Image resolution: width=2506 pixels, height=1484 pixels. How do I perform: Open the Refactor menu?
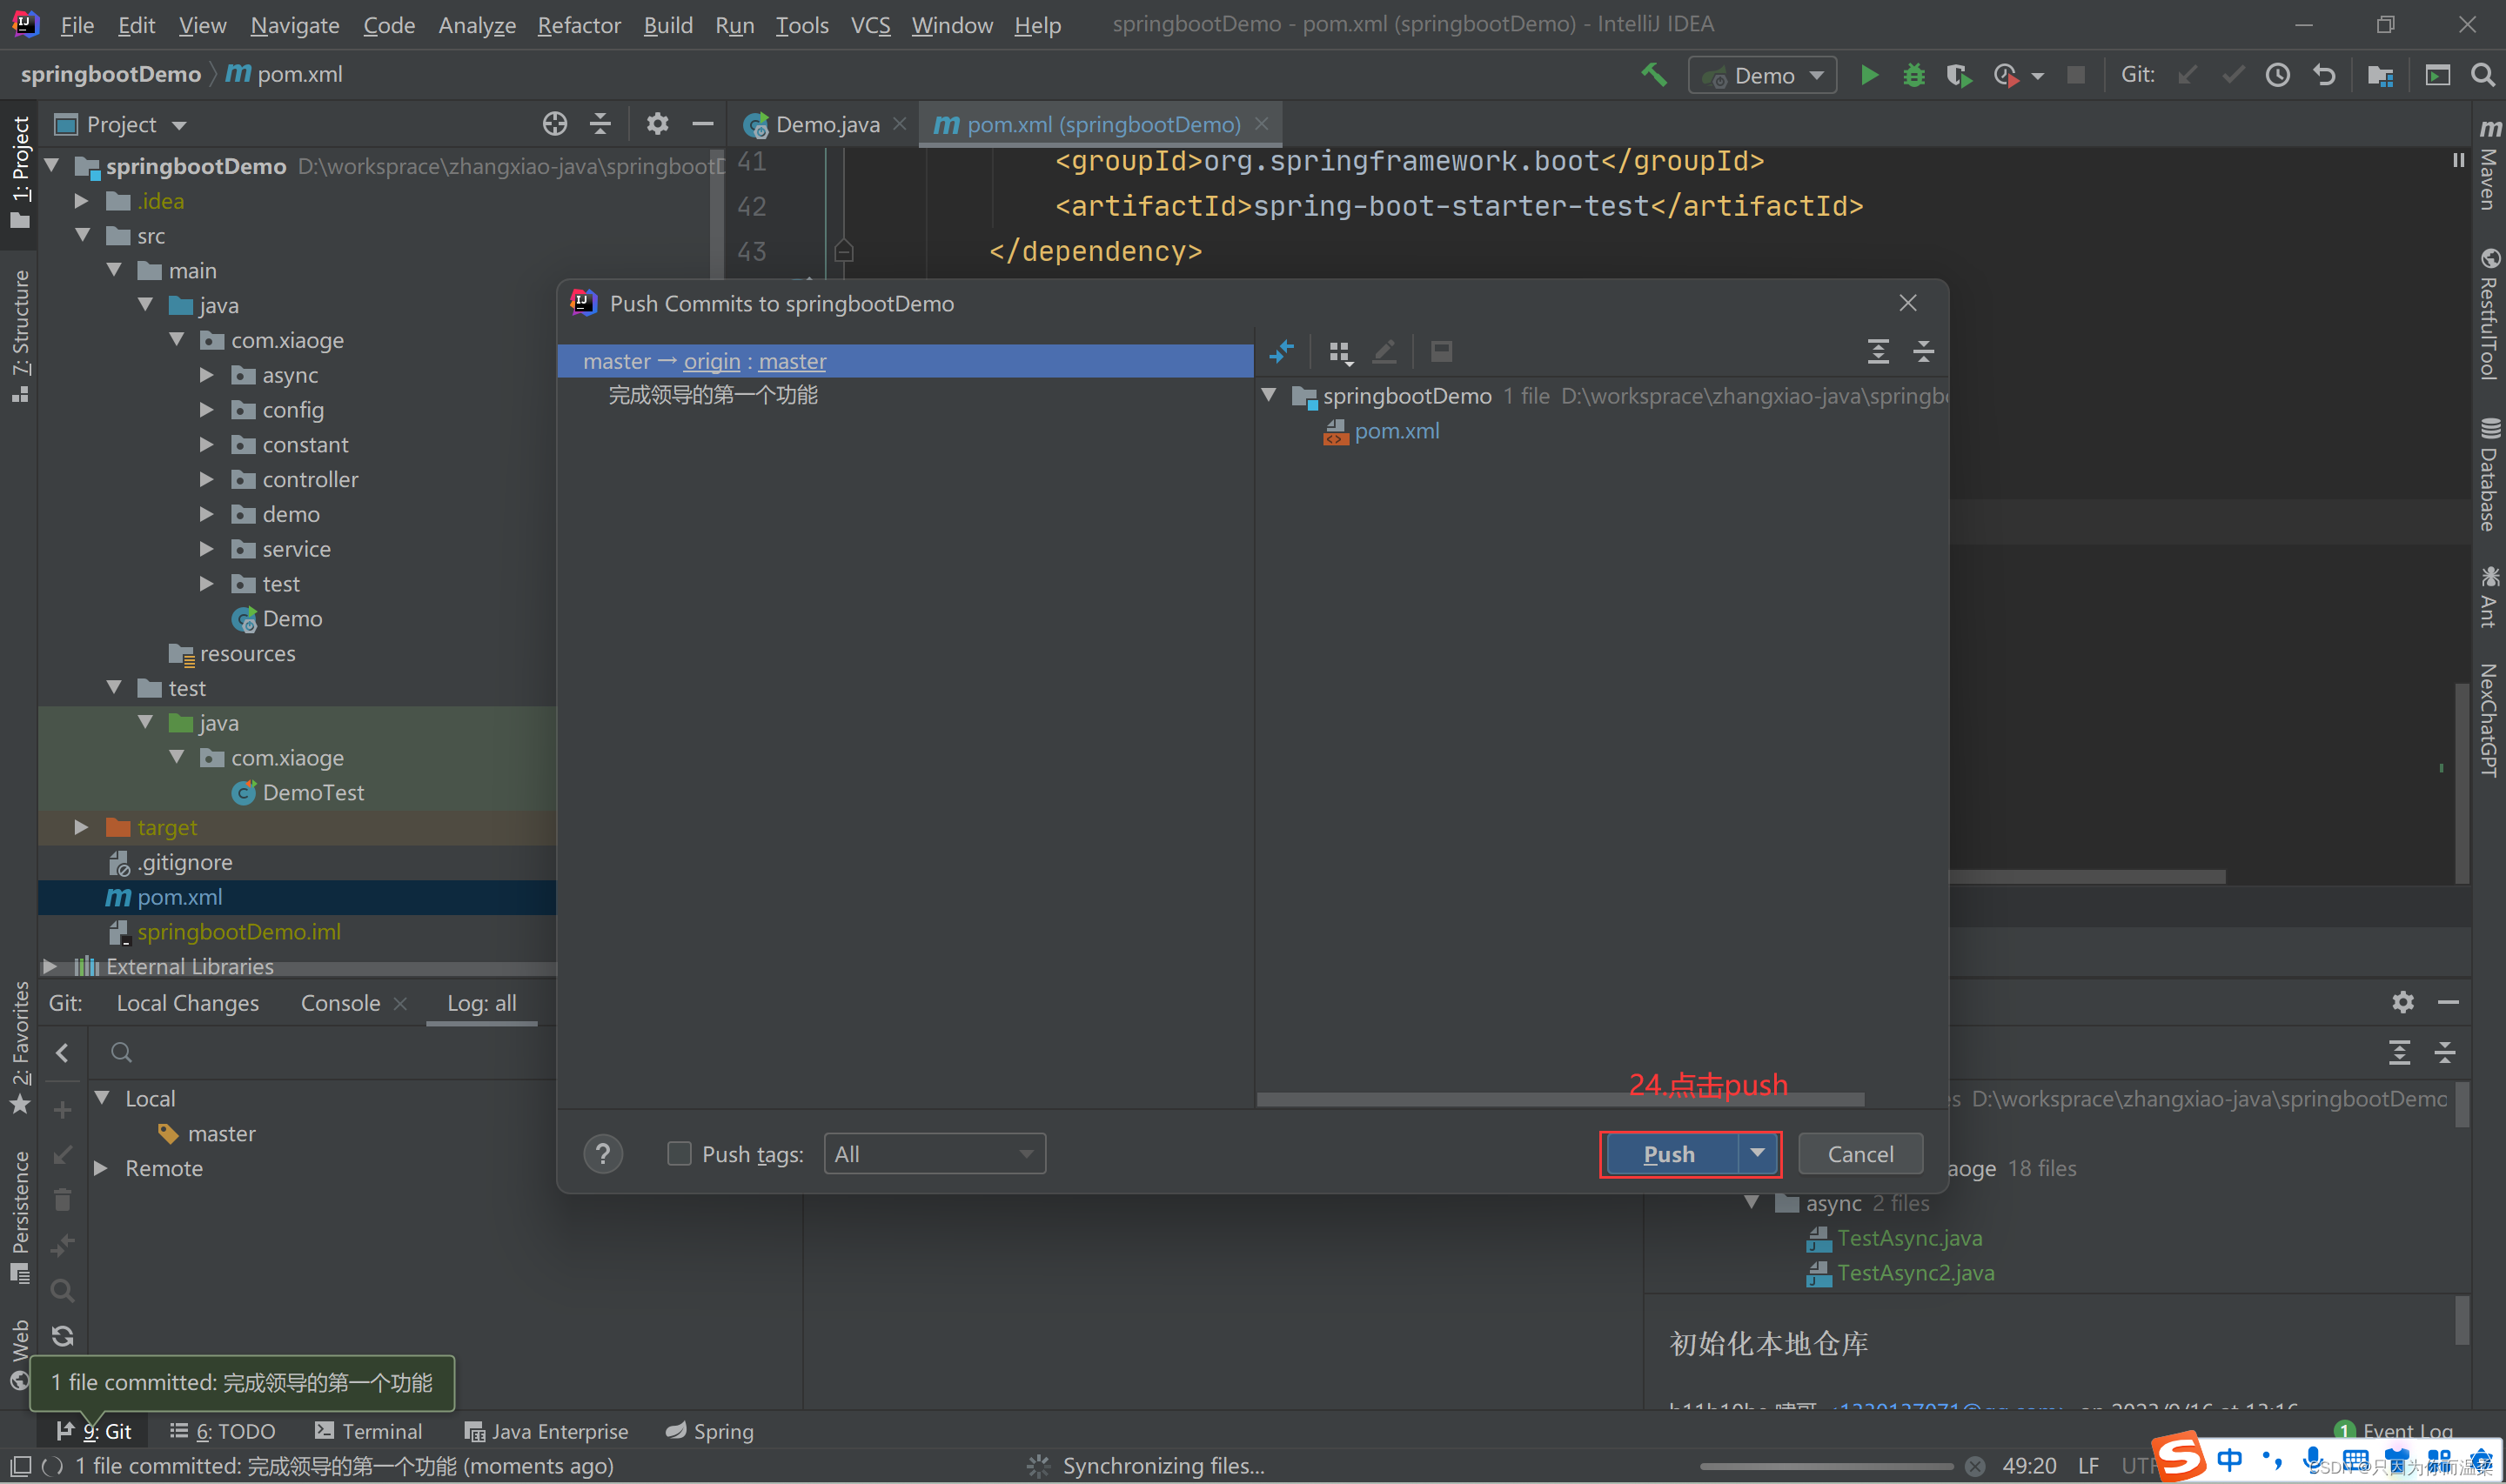pos(578,25)
